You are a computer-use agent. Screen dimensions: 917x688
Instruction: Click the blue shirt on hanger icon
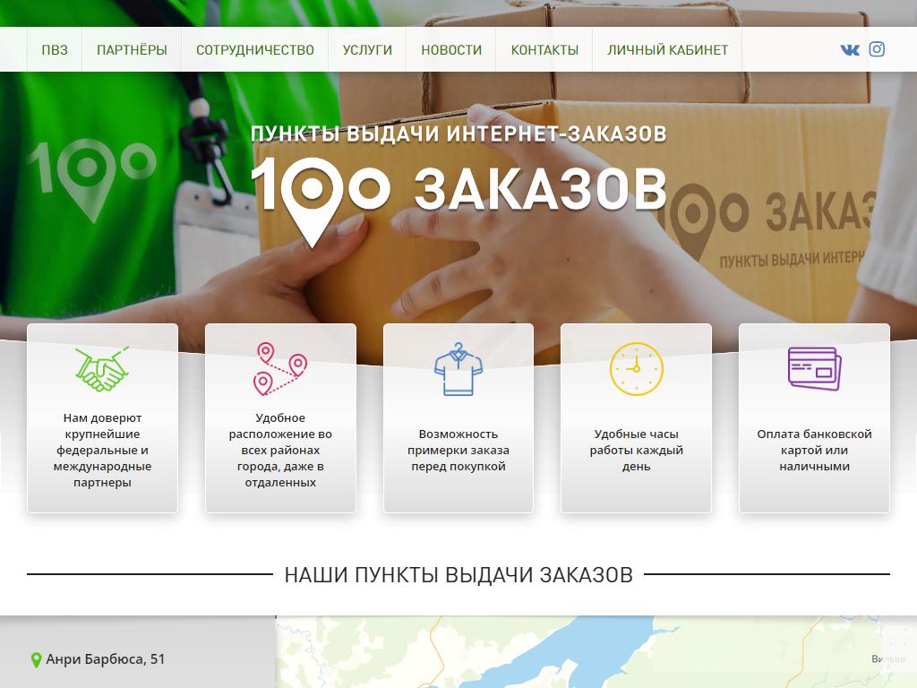458,368
